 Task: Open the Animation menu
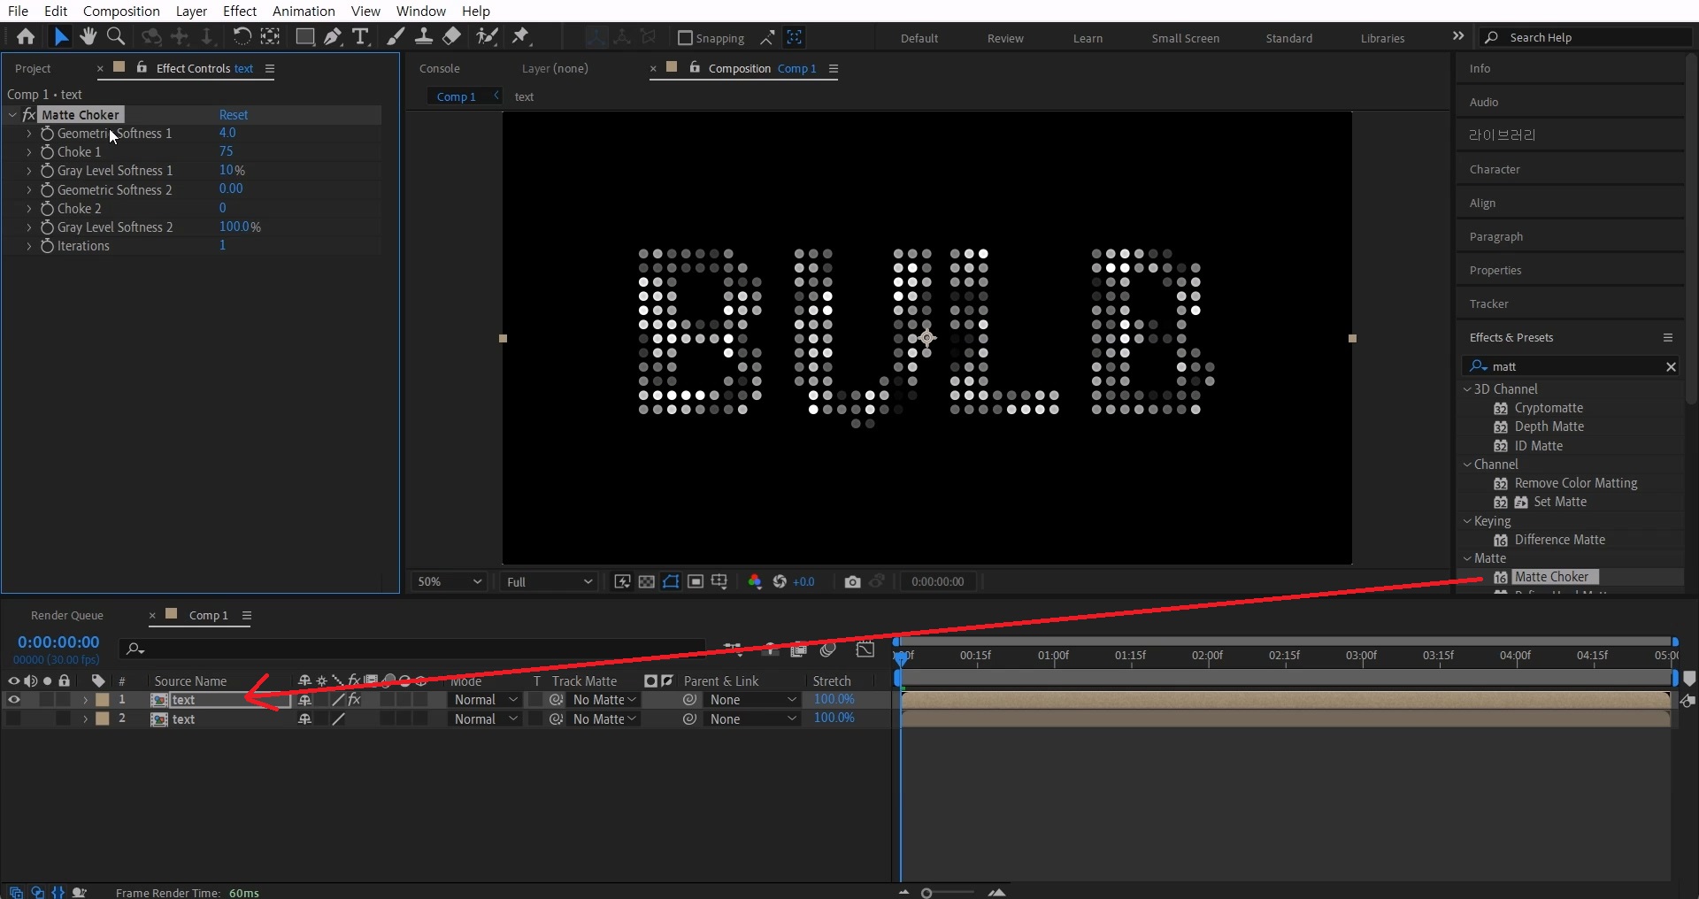click(x=304, y=11)
